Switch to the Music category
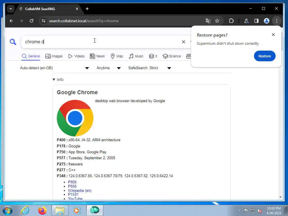 point(136,56)
